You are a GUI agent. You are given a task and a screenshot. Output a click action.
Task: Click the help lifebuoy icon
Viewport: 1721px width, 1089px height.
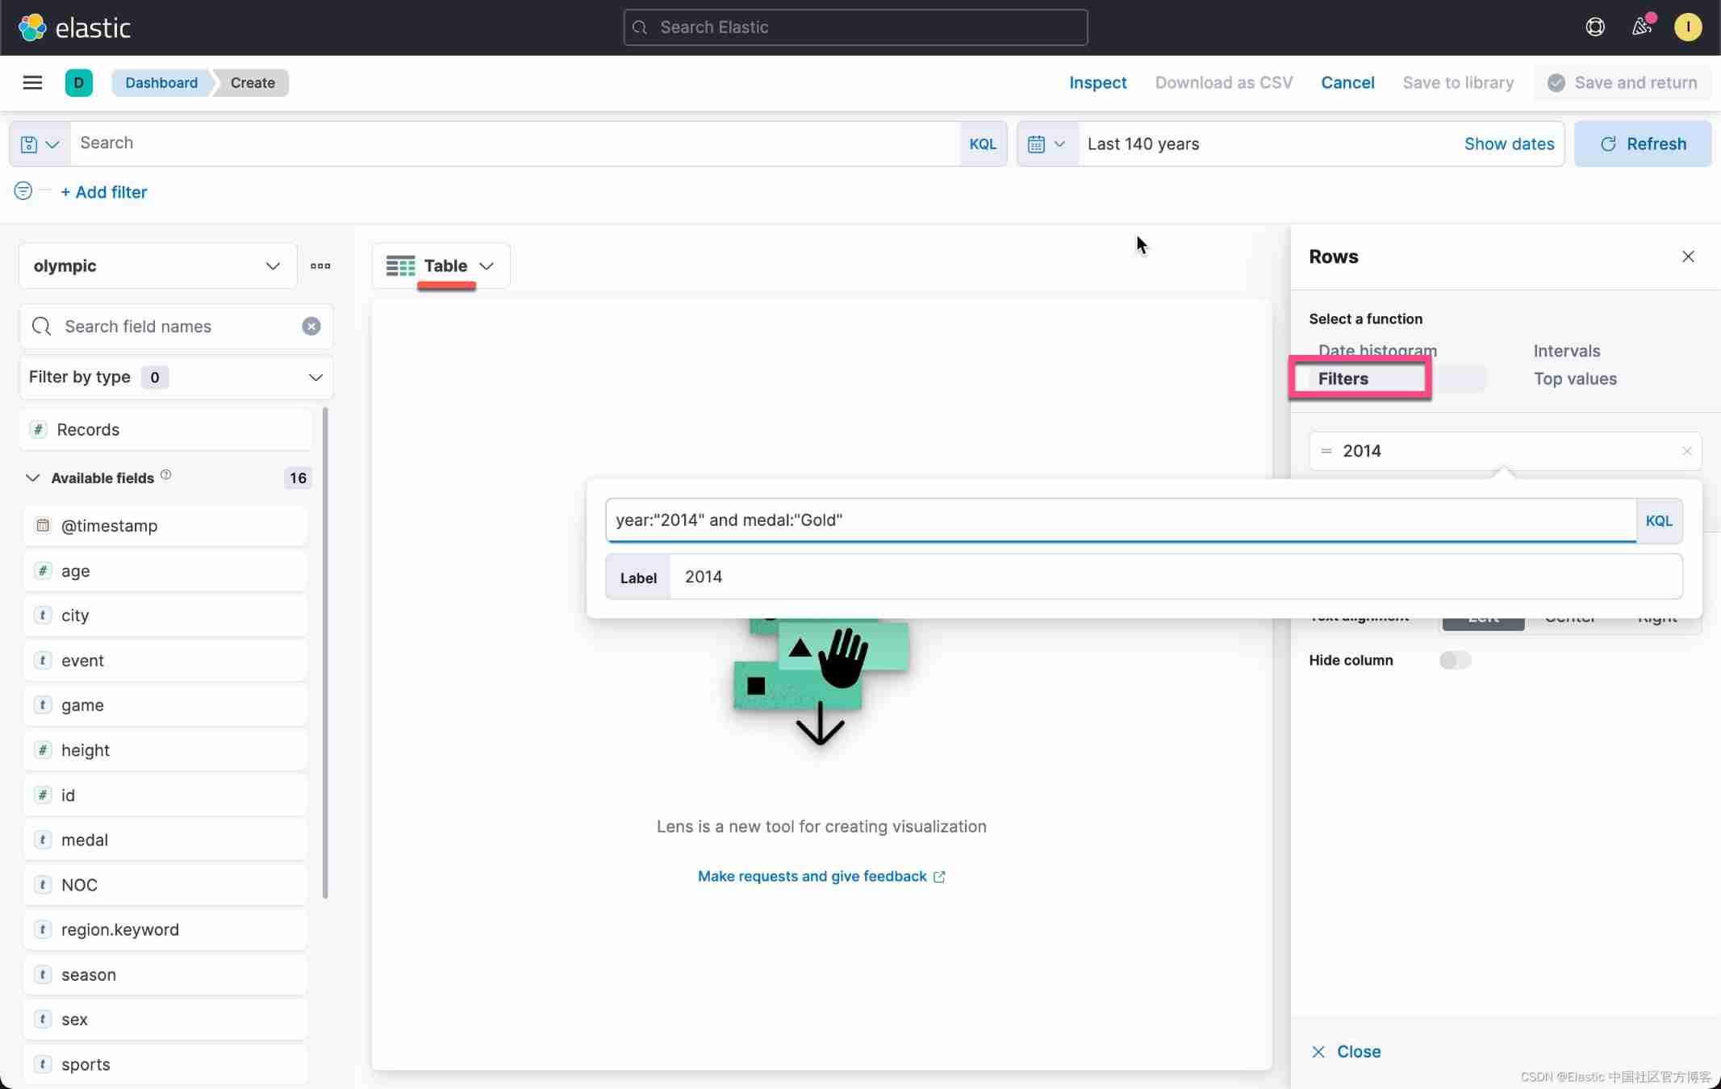[1594, 27]
